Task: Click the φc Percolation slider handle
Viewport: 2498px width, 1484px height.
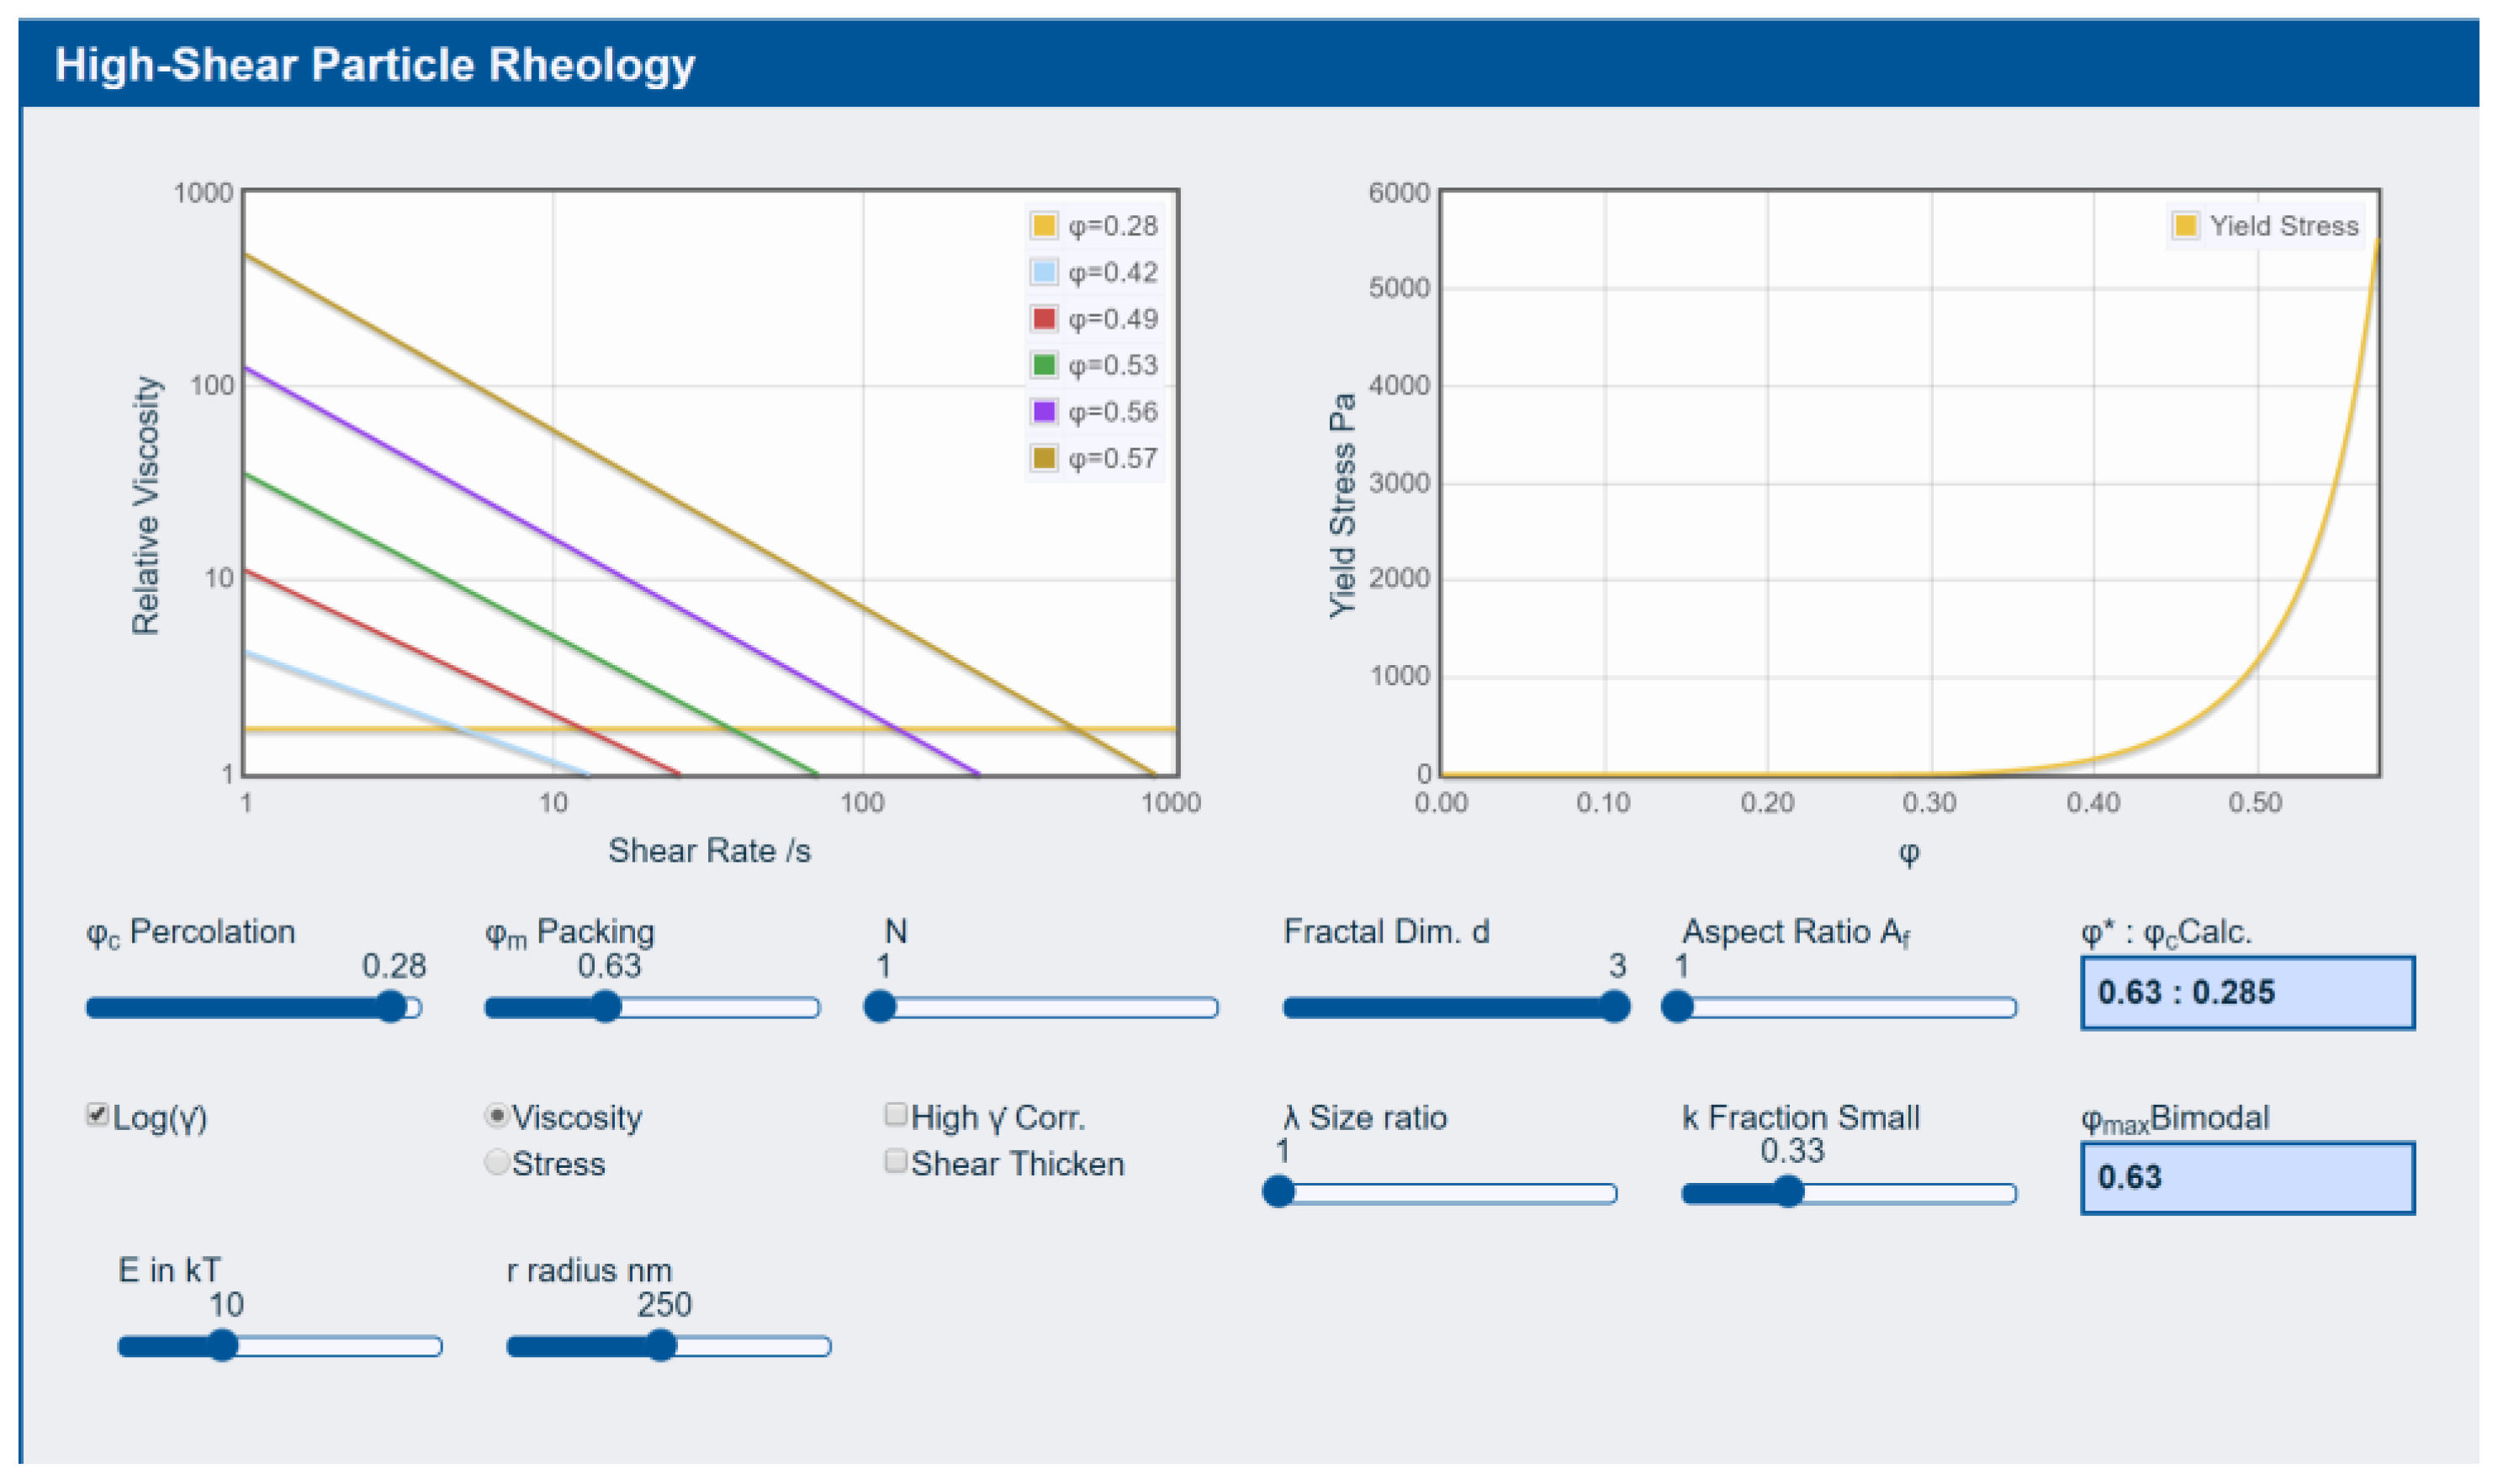Action: [x=391, y=1007]
